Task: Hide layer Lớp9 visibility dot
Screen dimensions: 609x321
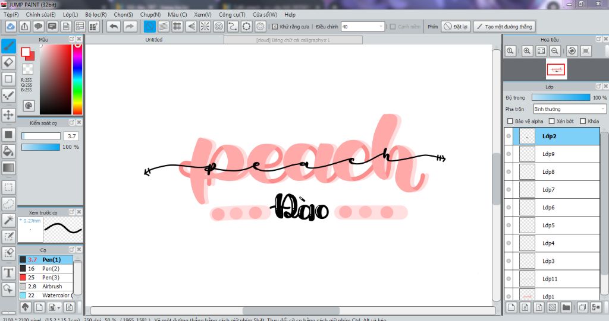Action: (x=508, y=154)
